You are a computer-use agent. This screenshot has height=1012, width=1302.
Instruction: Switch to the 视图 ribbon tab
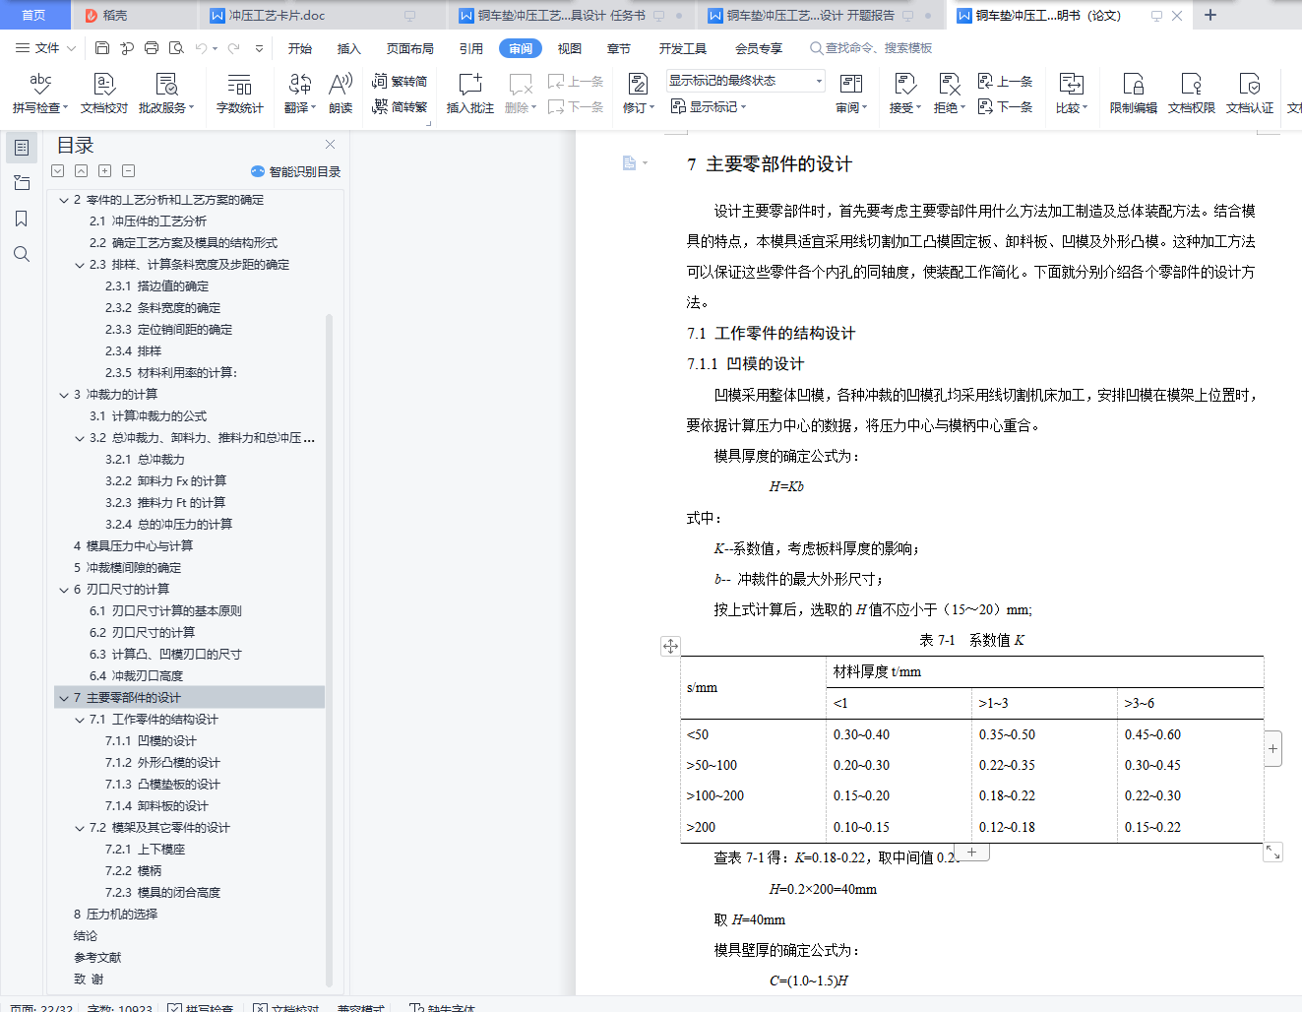tap(570, 48)
